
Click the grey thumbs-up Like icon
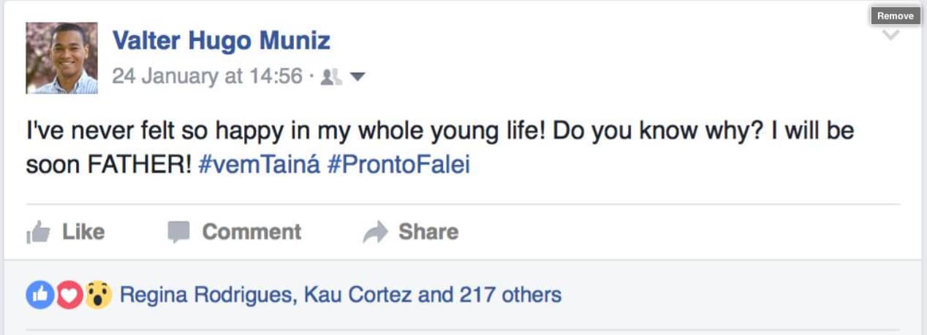(x=38, y=233)
